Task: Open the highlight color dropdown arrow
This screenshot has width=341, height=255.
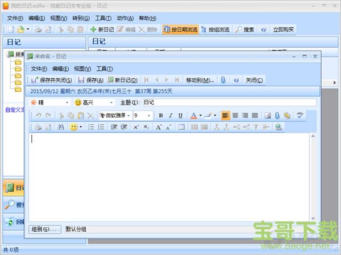Action: point(215,116)
